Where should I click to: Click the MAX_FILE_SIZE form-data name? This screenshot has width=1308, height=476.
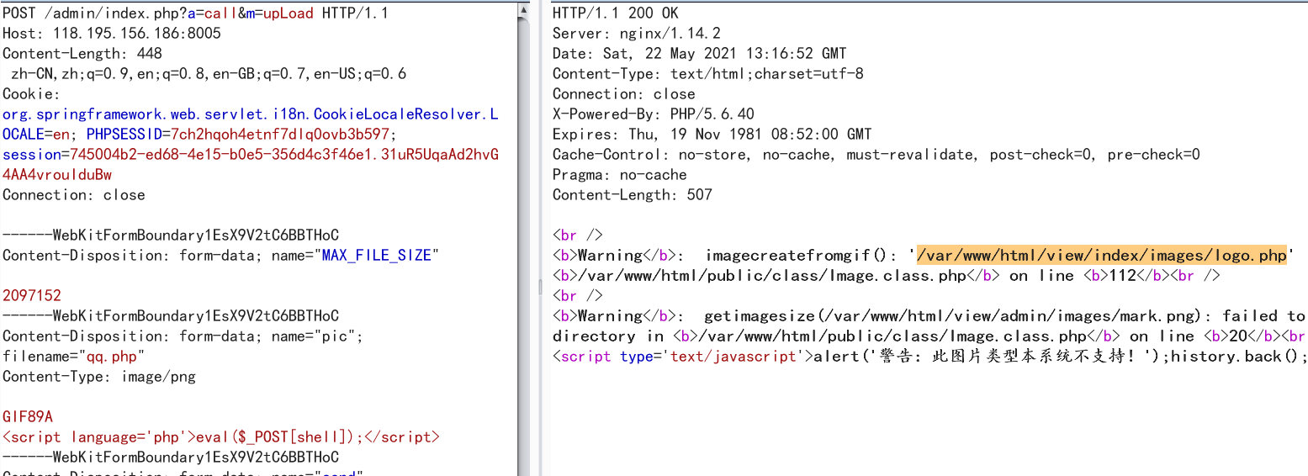click(377, 256)
